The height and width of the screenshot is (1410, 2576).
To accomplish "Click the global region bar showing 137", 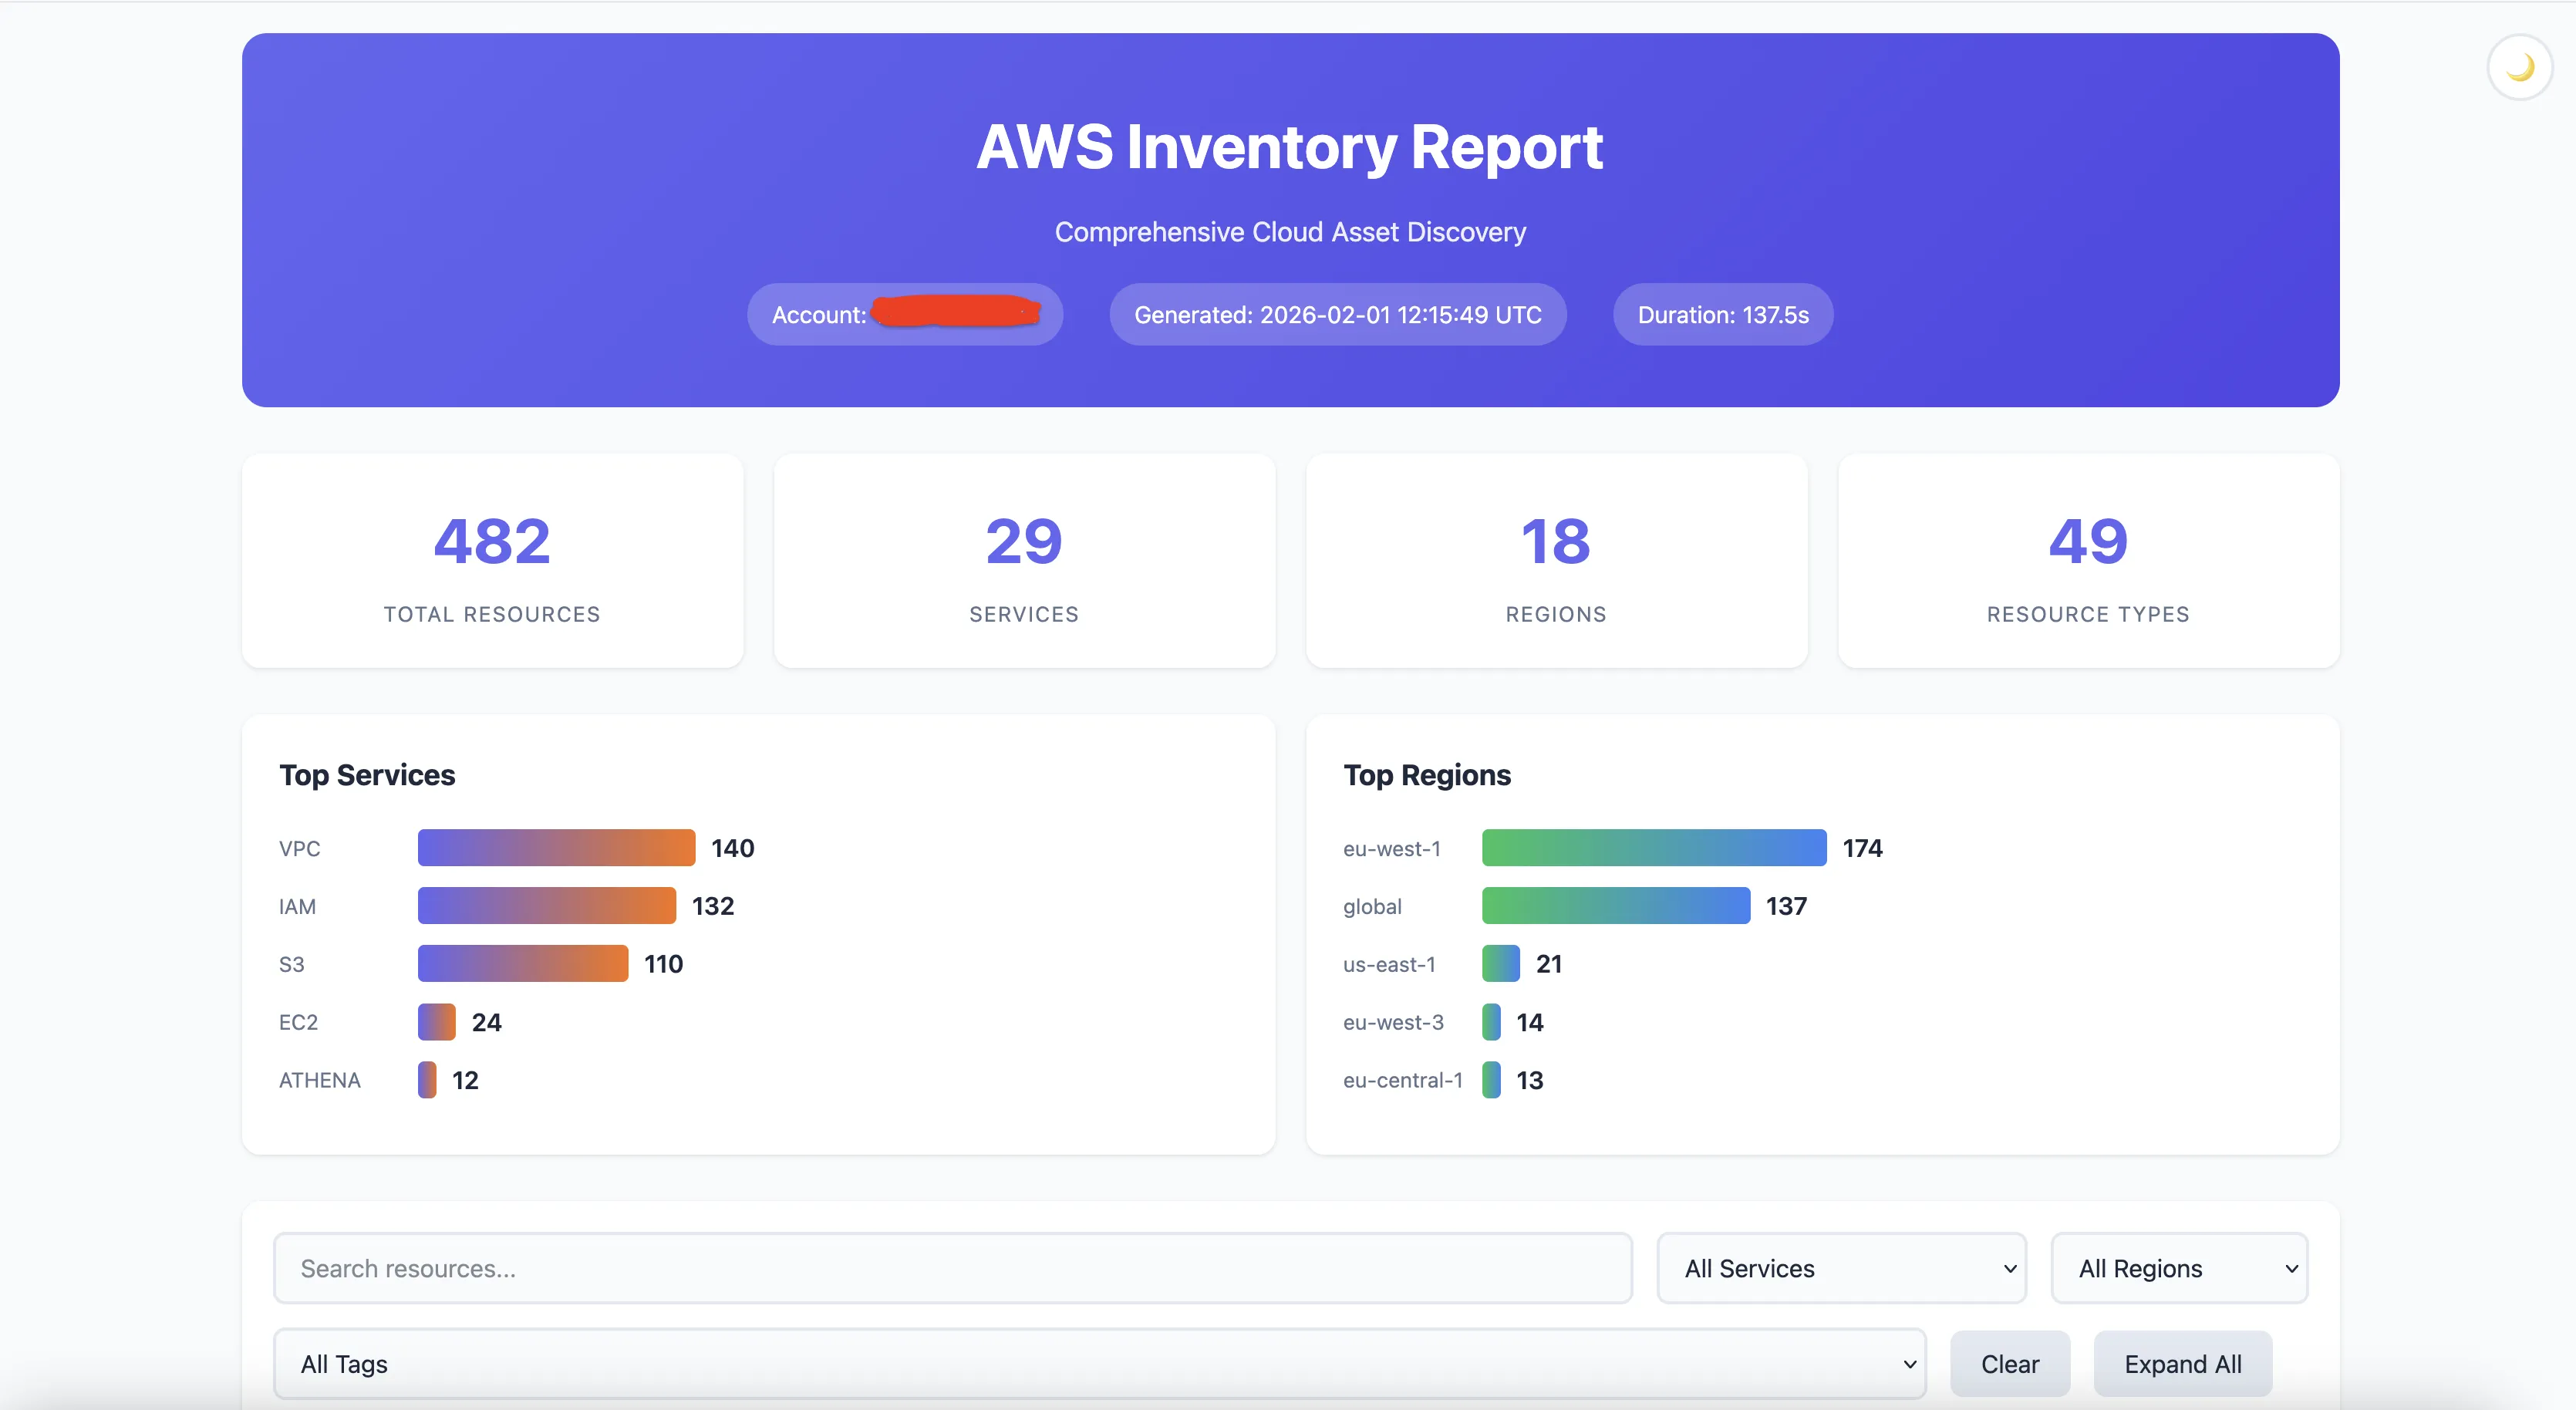I will coord(1614,905).
